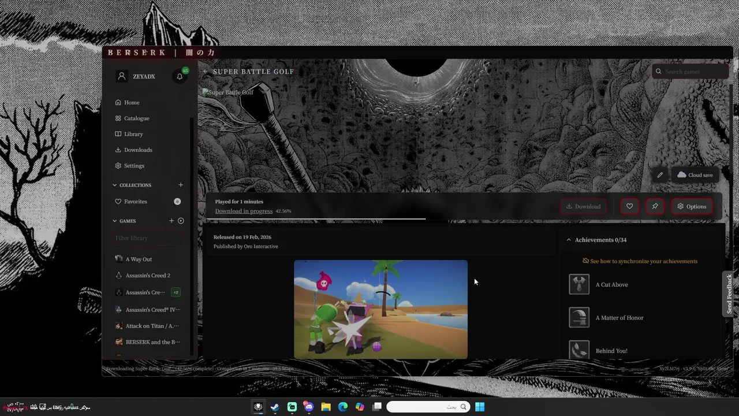739x416 pixels.
Task: Edit hero image with pencil icon
Action: pos(660,175)
